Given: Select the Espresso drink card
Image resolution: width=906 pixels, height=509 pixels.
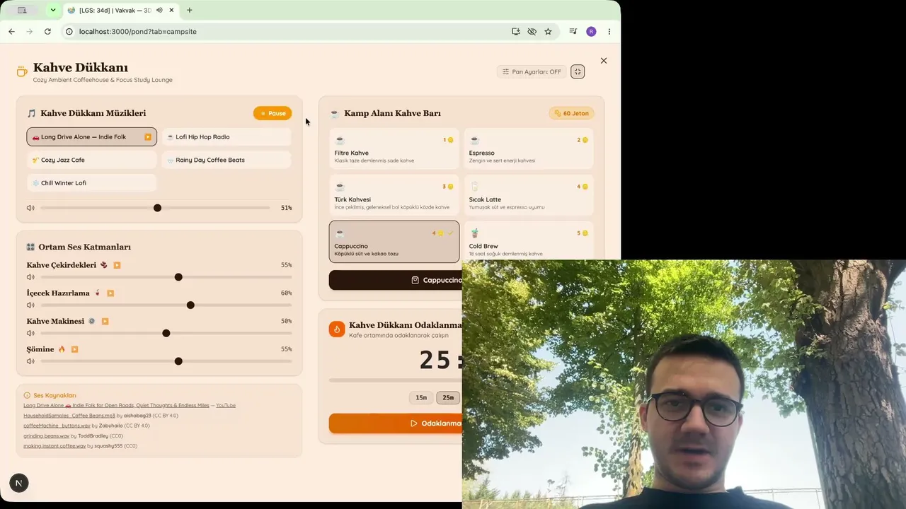Looking at the screenshot, I should 529,148.
